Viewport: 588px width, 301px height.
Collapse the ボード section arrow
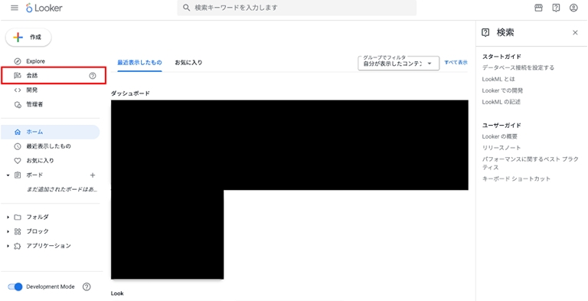(8, 175)
